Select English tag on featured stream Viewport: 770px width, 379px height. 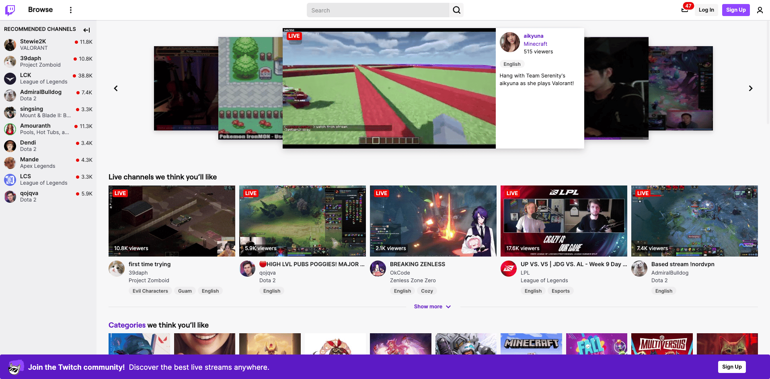tap(512, 64)
